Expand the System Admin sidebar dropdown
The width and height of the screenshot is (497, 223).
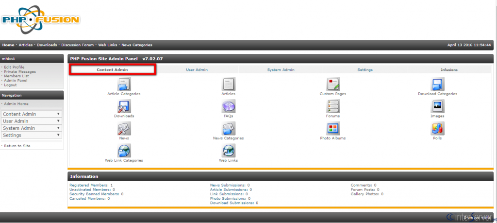tap(32, 128)
